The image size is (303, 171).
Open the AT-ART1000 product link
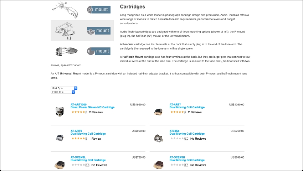(92, 106)
